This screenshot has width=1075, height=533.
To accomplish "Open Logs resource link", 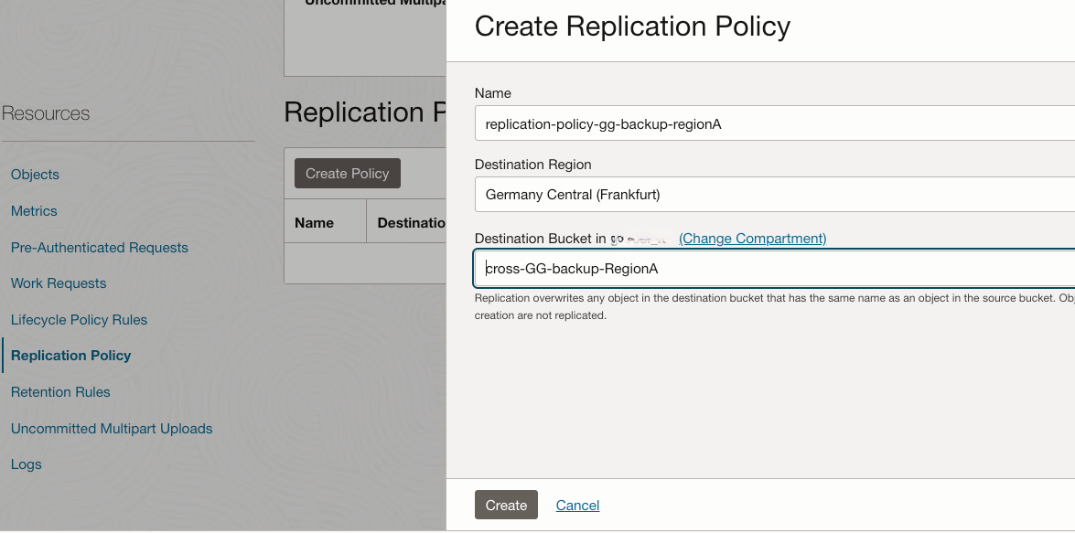I will [x=26, y=464].
